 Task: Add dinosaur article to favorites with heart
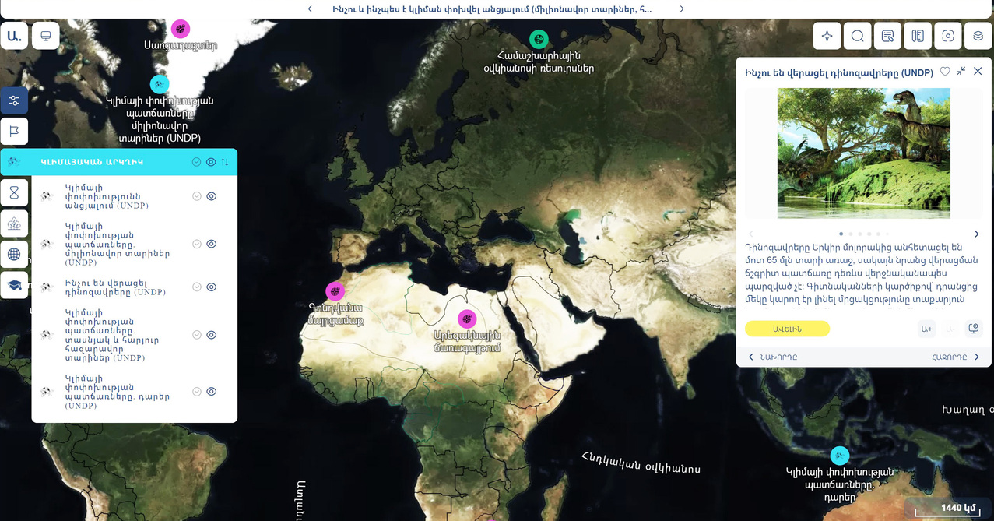pos(945,72)
